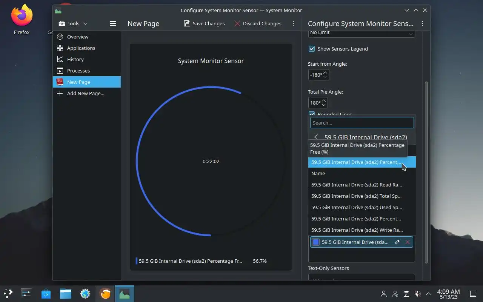The image size is (483, 302).
Task: Click the Start from Angle -180° field
Action: pos(318,75)
